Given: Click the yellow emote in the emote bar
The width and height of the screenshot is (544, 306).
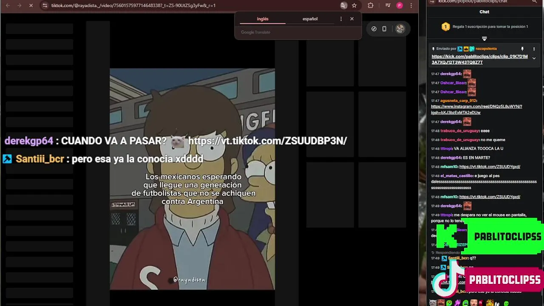Looking at the screenshot, I should tap(490, 303).
